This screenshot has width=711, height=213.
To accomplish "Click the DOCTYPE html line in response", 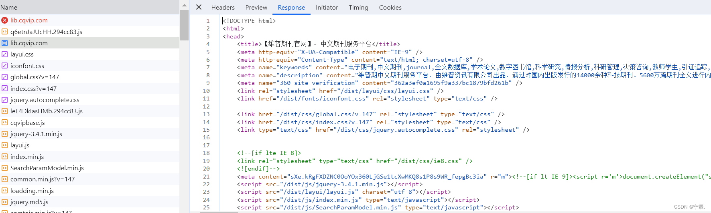I will [x=249, y=21].
